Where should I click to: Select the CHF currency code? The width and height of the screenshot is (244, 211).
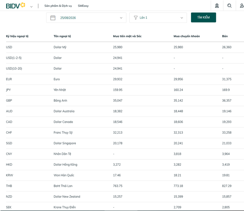point(9,133)
